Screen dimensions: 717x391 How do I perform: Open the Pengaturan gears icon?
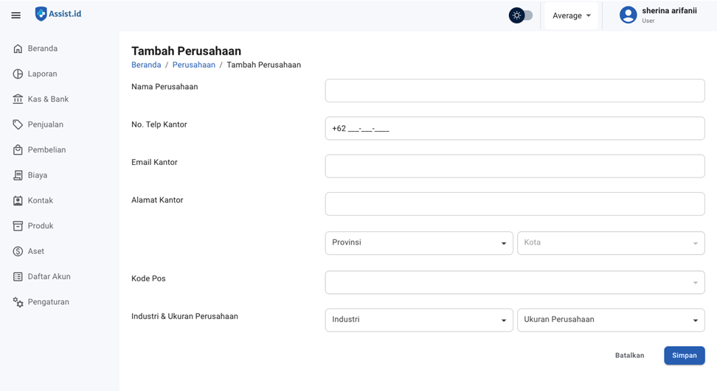[18, 302]
